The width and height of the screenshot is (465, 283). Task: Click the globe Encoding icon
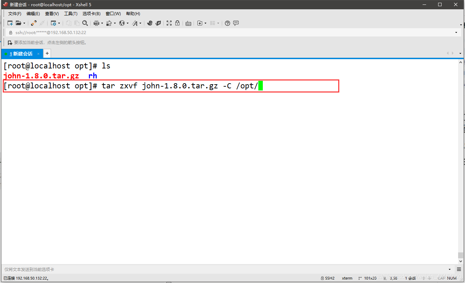[x=122, y=23]
